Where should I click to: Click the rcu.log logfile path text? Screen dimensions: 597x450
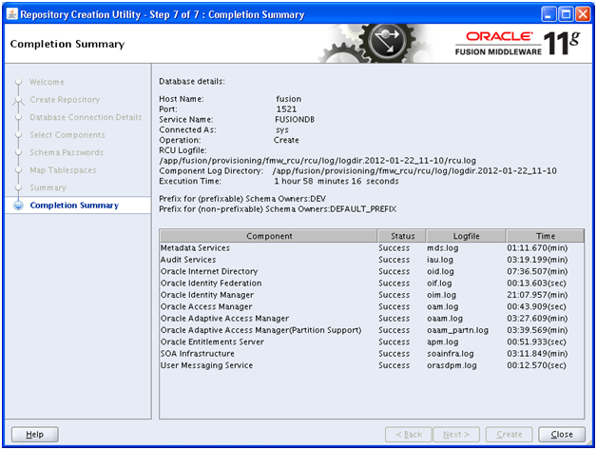coord(318,161)
